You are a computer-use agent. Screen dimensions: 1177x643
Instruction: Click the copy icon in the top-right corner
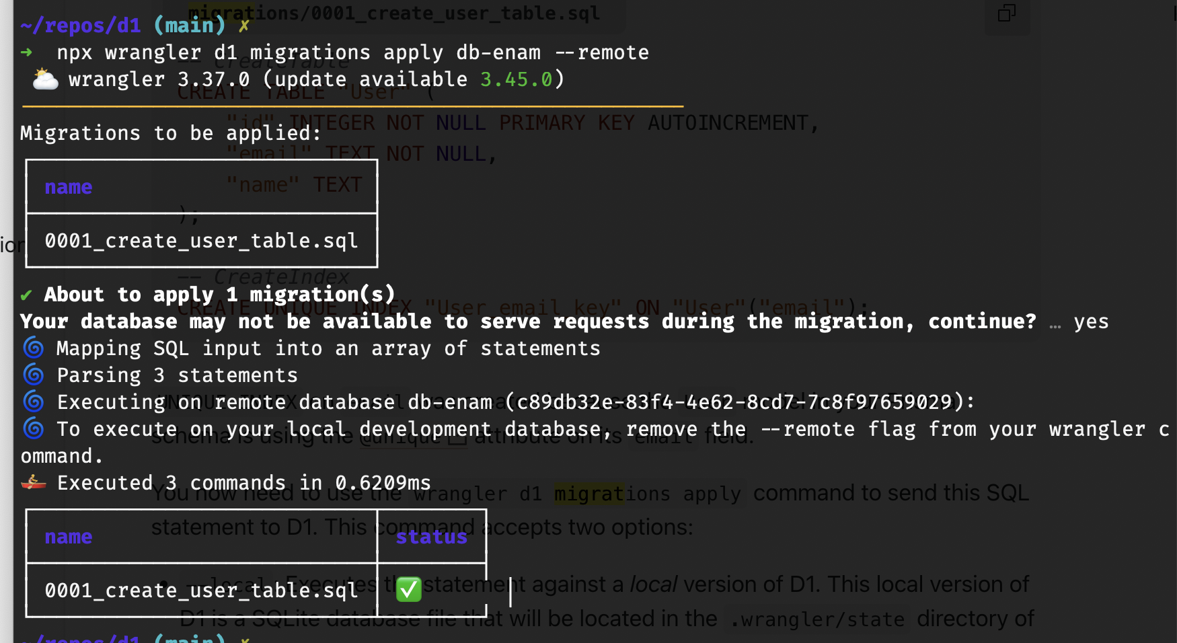[1006, 13]
